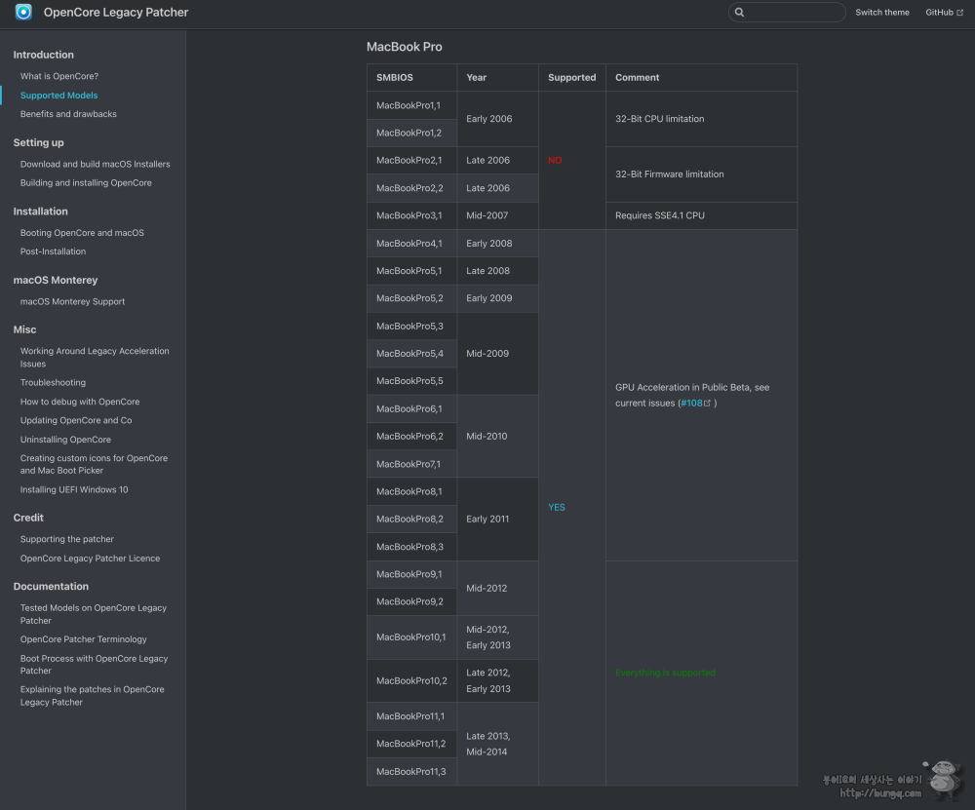This screenshot has height=810, width=975.
Task: Open issue #108 link in Comment column
Action: point(694,403)
